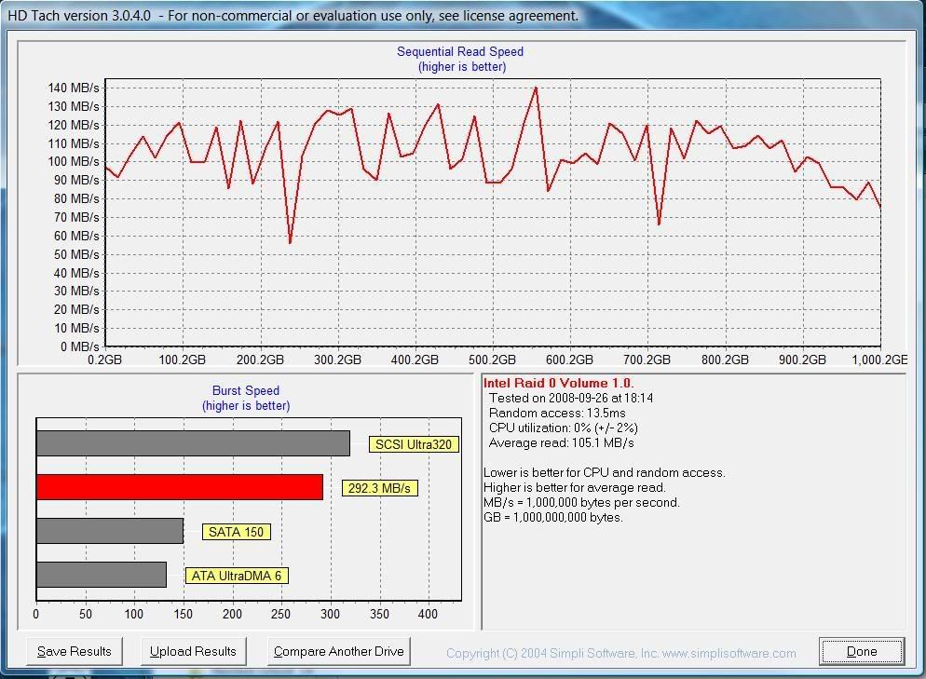Click the 292.3 MB/s result label
Screen dimensions: 926x679
tap(380, 487)
